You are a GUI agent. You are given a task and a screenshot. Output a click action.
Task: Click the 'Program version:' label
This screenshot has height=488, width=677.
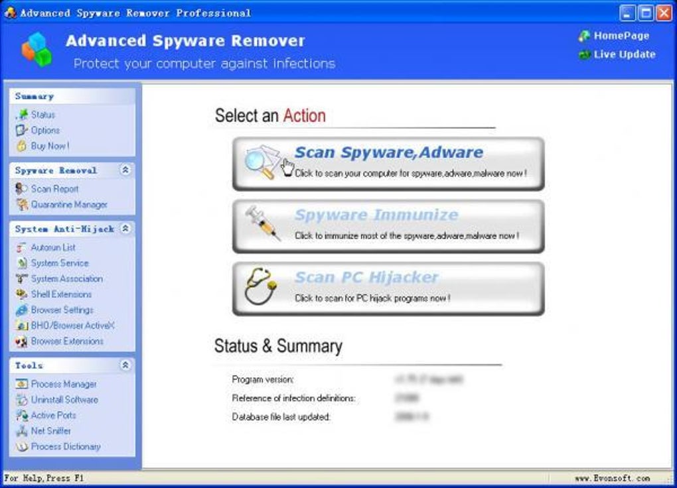coord(263,379)
